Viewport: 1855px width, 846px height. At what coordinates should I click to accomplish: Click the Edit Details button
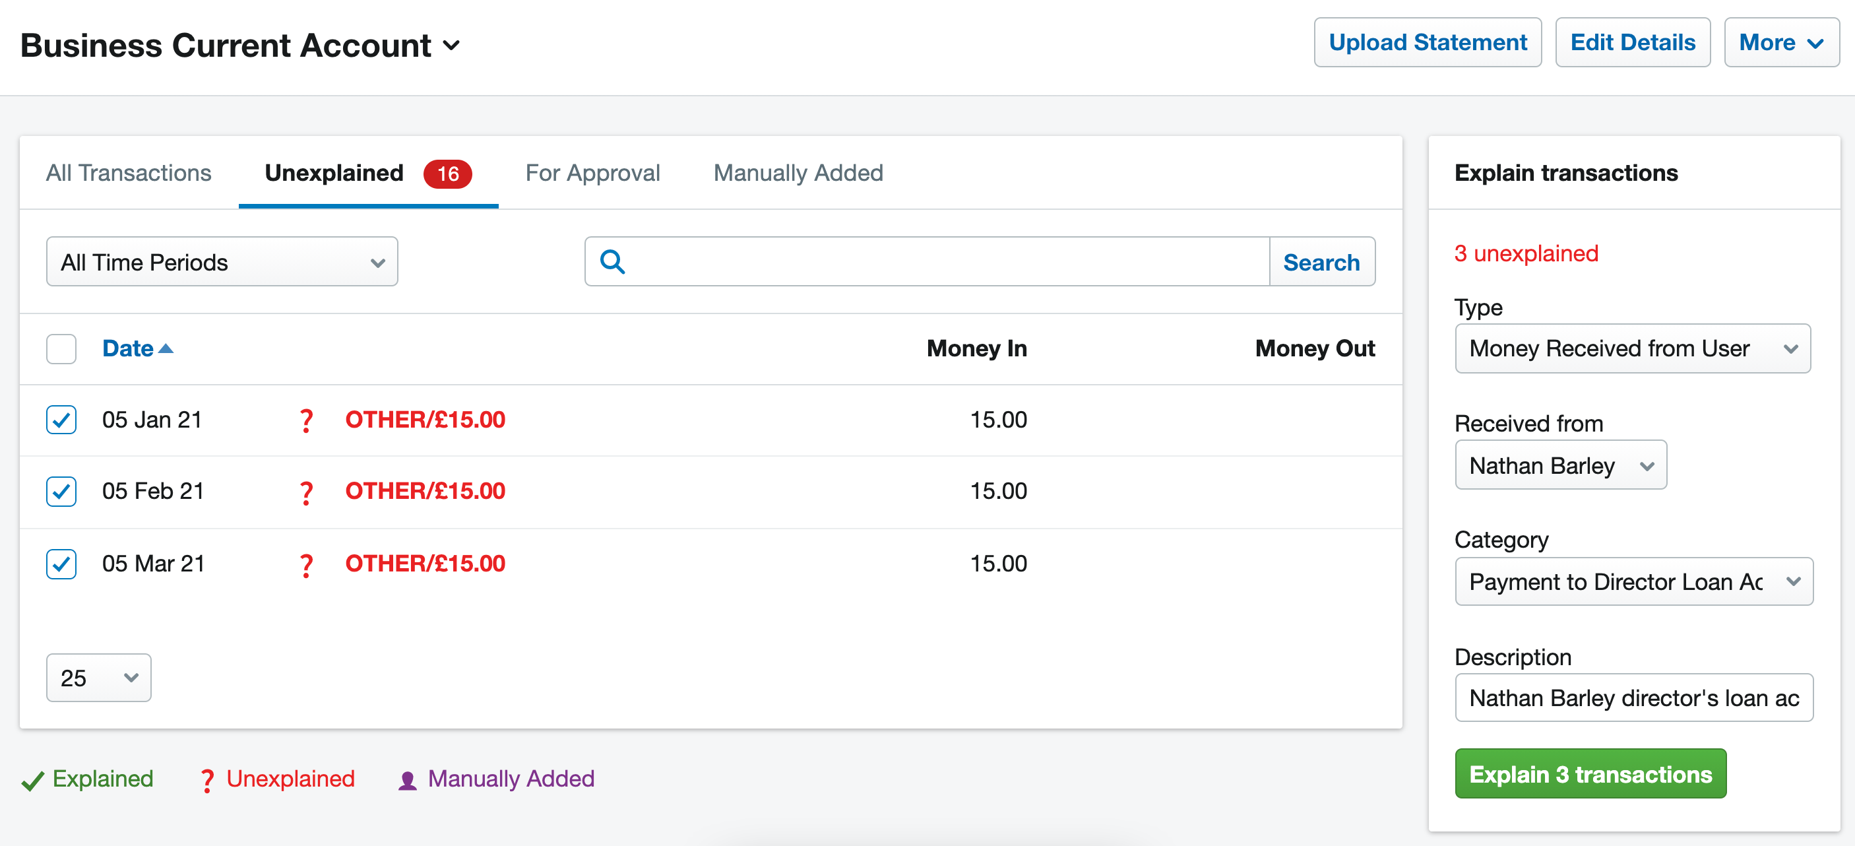pyautogui.click(x=1633, y=42)
